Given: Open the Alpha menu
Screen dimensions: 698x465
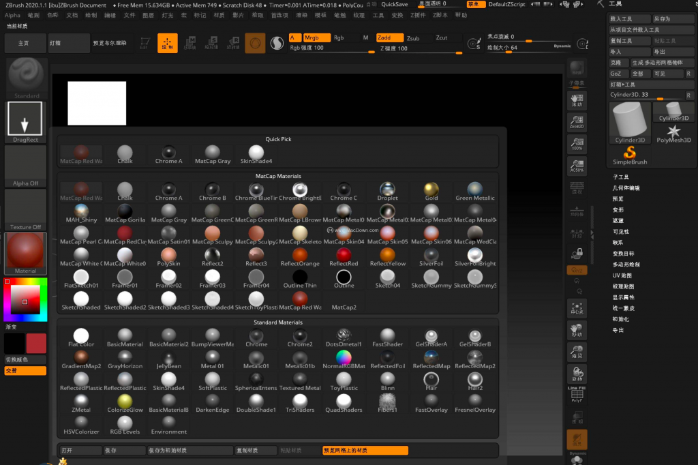Looking at the screenshot, I should (12, 15).
